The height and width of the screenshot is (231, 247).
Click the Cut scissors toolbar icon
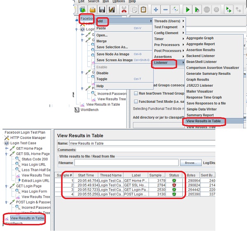123,9
